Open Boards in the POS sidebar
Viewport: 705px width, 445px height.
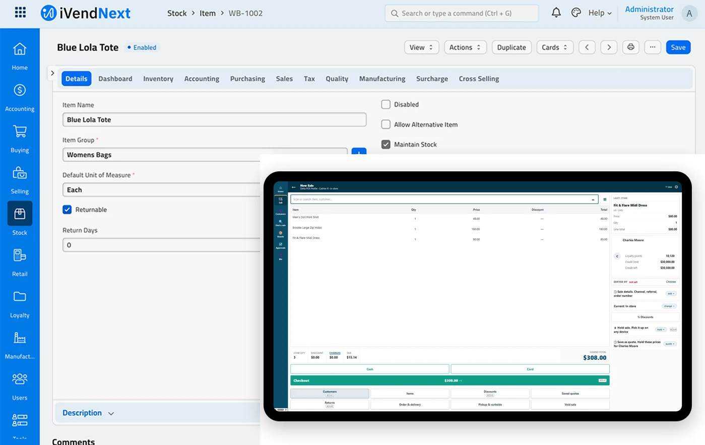point(281,234)
